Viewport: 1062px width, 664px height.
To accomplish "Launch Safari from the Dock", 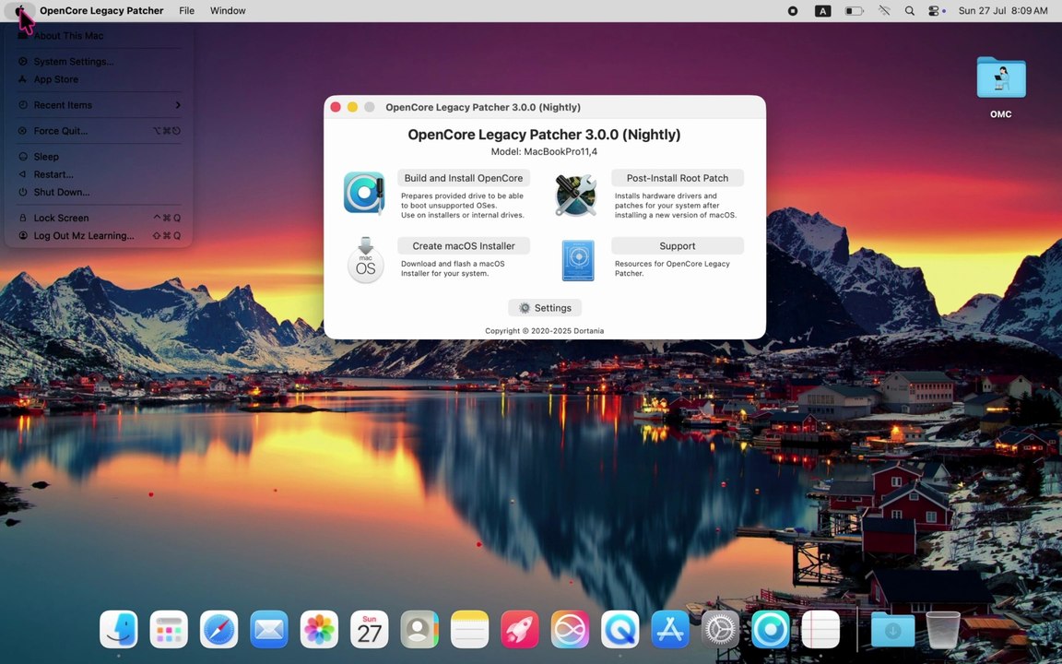I will point(218,629).
